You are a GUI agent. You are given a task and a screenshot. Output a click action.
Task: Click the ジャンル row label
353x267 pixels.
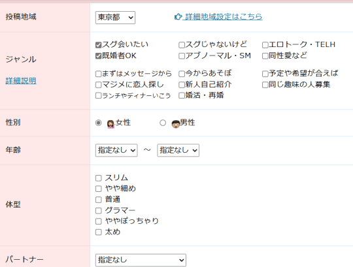[x=21, y=59]
